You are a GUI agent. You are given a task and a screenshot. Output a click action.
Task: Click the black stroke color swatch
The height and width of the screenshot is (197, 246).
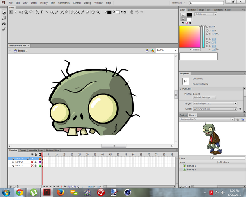point(189,15)
